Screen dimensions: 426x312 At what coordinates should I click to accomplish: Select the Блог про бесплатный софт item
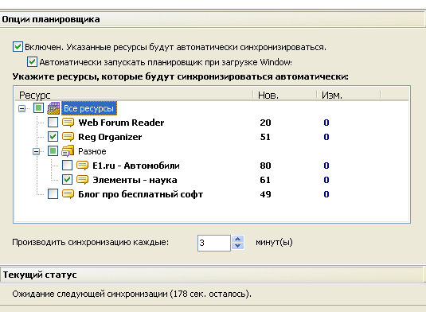tap(140, 194)
